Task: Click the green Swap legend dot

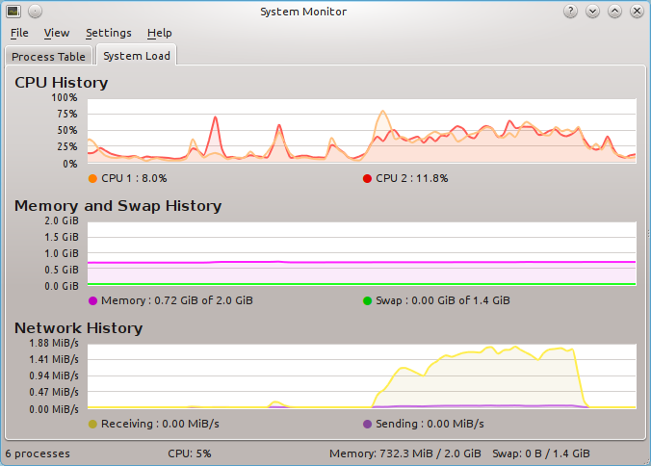Action: tap(367, 301)
